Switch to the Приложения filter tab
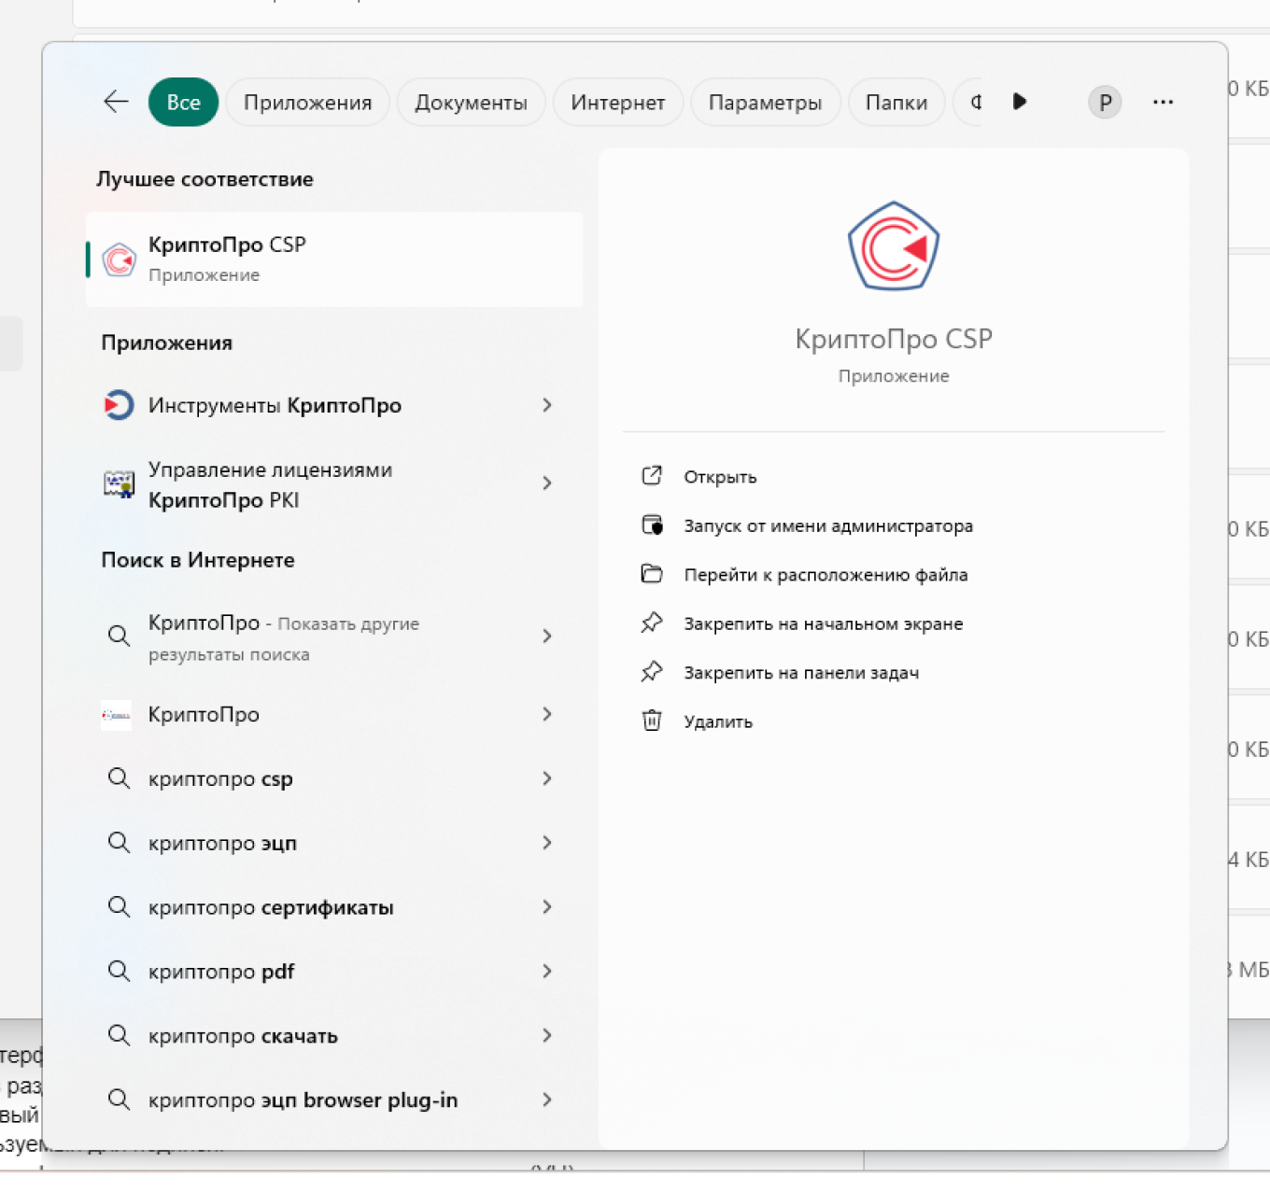1270x1191 pixels. click(307, 102)
